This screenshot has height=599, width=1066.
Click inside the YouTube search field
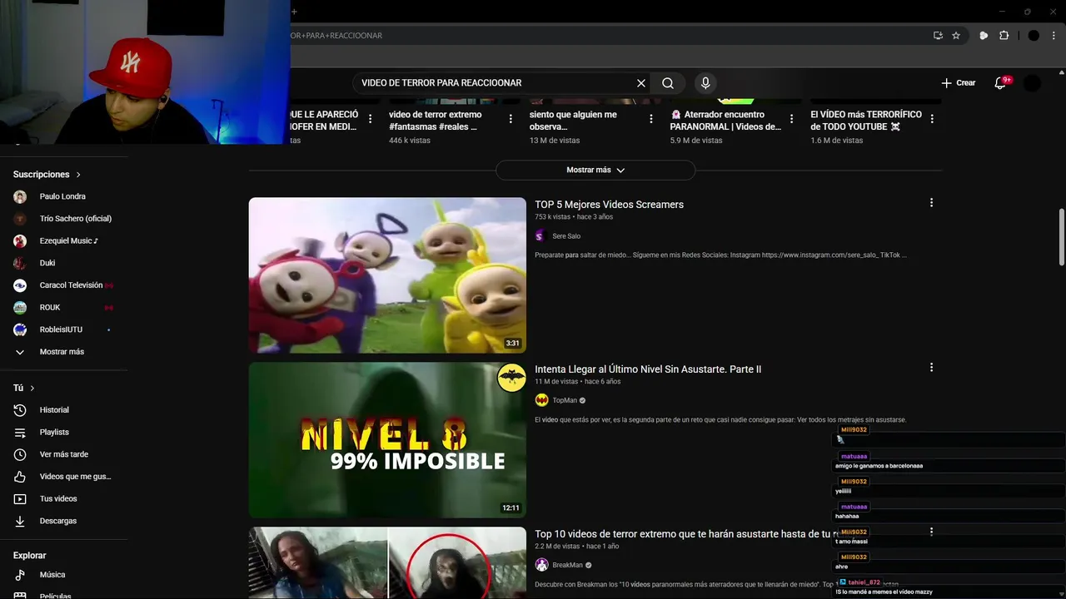496,83
